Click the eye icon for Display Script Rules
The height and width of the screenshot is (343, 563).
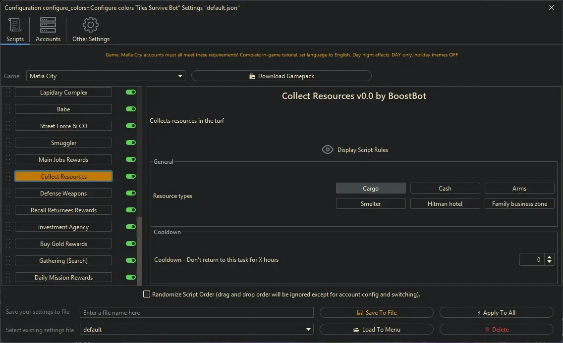[x=327, y=149]
